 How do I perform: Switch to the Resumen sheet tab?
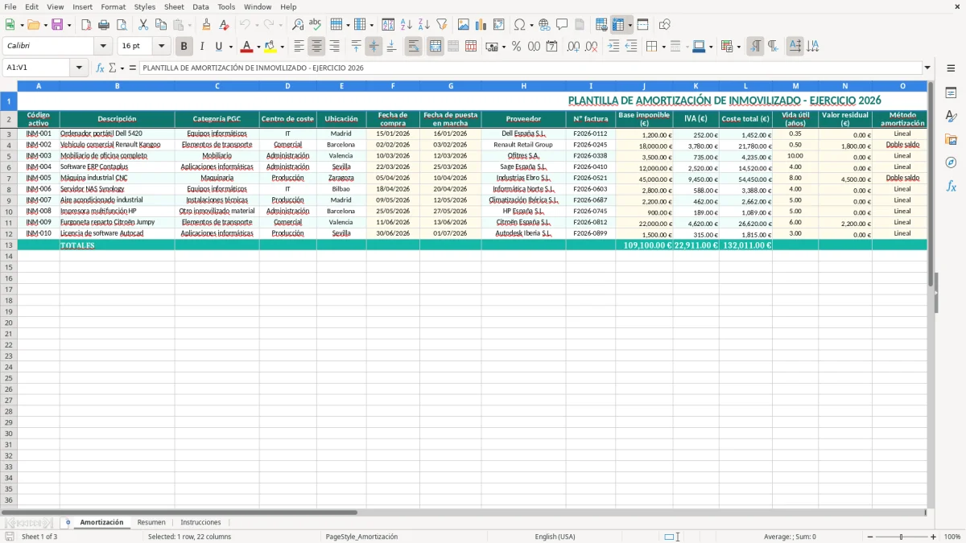tap(151, 522)
